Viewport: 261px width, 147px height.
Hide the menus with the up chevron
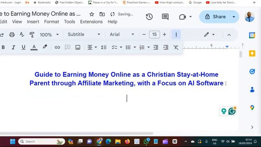(x=229, y=35)
